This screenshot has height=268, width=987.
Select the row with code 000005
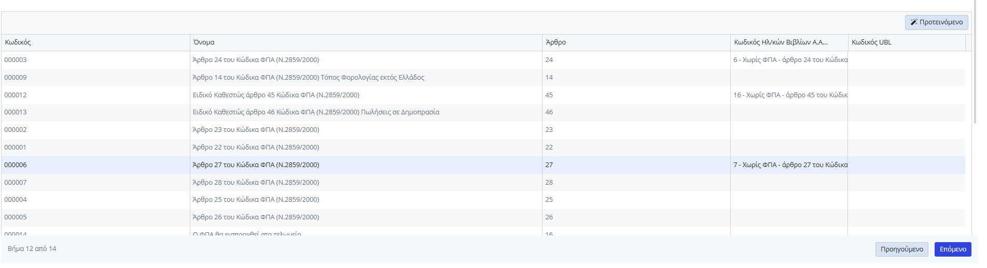click(16, 217)
